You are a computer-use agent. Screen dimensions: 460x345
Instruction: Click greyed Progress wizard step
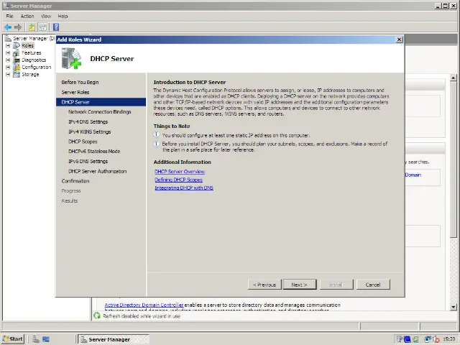pos(71,191)
